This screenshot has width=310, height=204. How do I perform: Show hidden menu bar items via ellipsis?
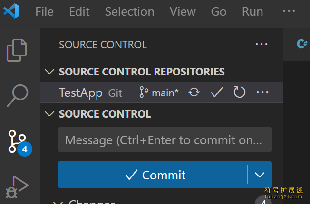pyautogui.click(x=289, y=11)
